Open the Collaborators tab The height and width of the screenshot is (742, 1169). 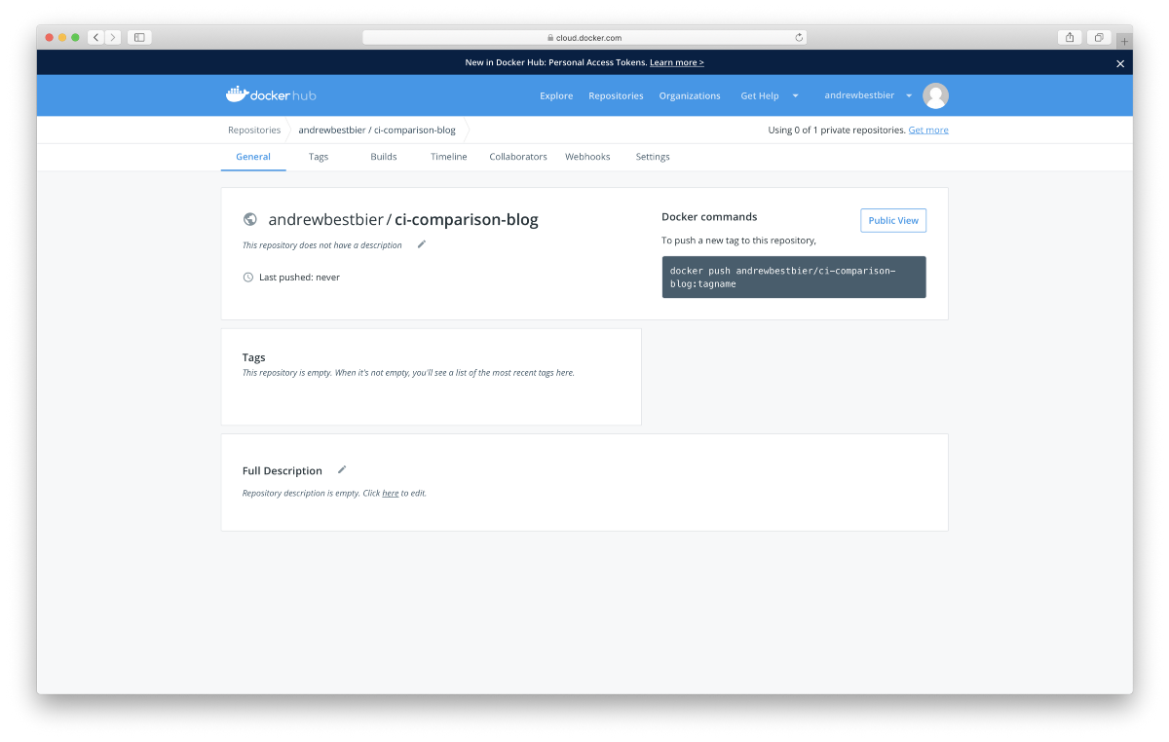pyautogui.click(x=518, y=157)
